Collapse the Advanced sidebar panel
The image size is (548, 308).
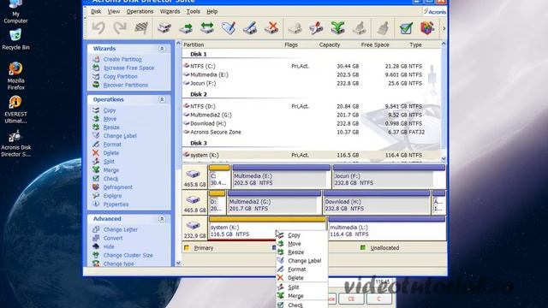click(x=162, y=219)
